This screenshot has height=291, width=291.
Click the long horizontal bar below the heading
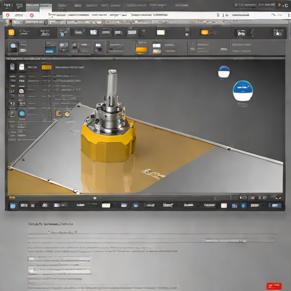[x=152, y=238]
